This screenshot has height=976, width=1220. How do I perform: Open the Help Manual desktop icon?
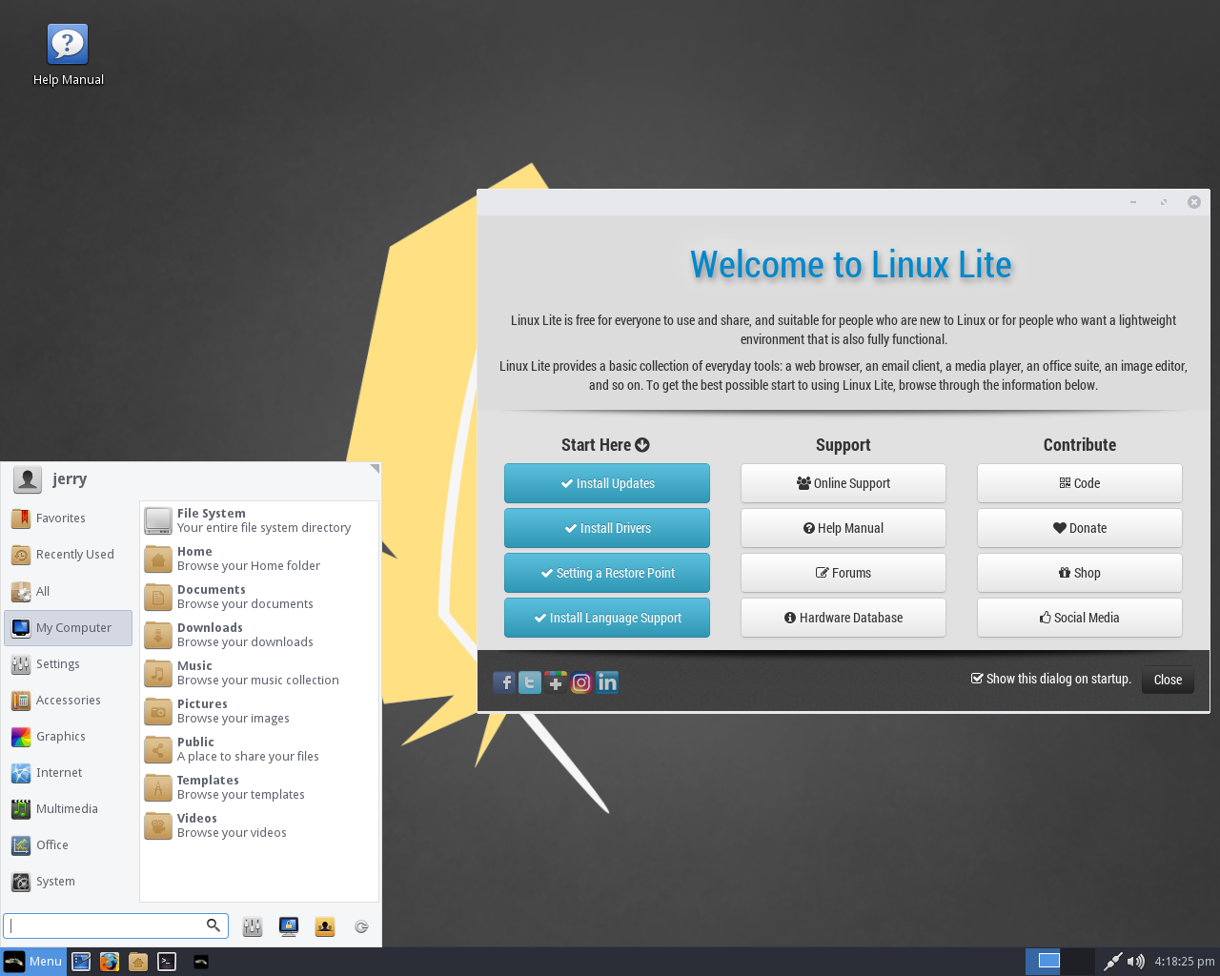tap(68, 55)
